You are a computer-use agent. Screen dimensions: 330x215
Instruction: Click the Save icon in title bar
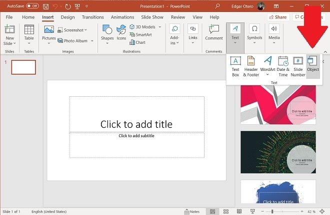pos(45,6)
